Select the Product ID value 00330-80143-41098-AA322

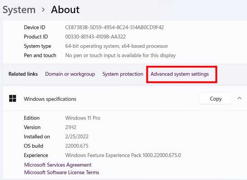[x=96, y=37]
